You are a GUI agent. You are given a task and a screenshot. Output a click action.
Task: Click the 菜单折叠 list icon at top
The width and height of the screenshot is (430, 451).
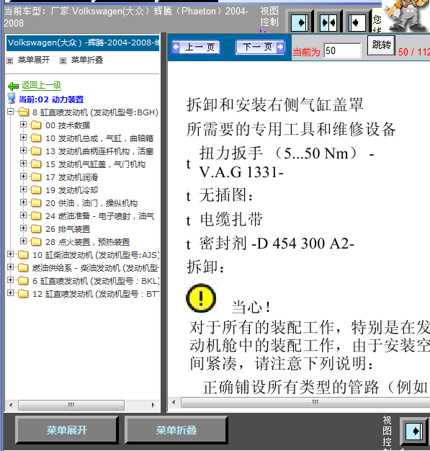tap(63, 61)
